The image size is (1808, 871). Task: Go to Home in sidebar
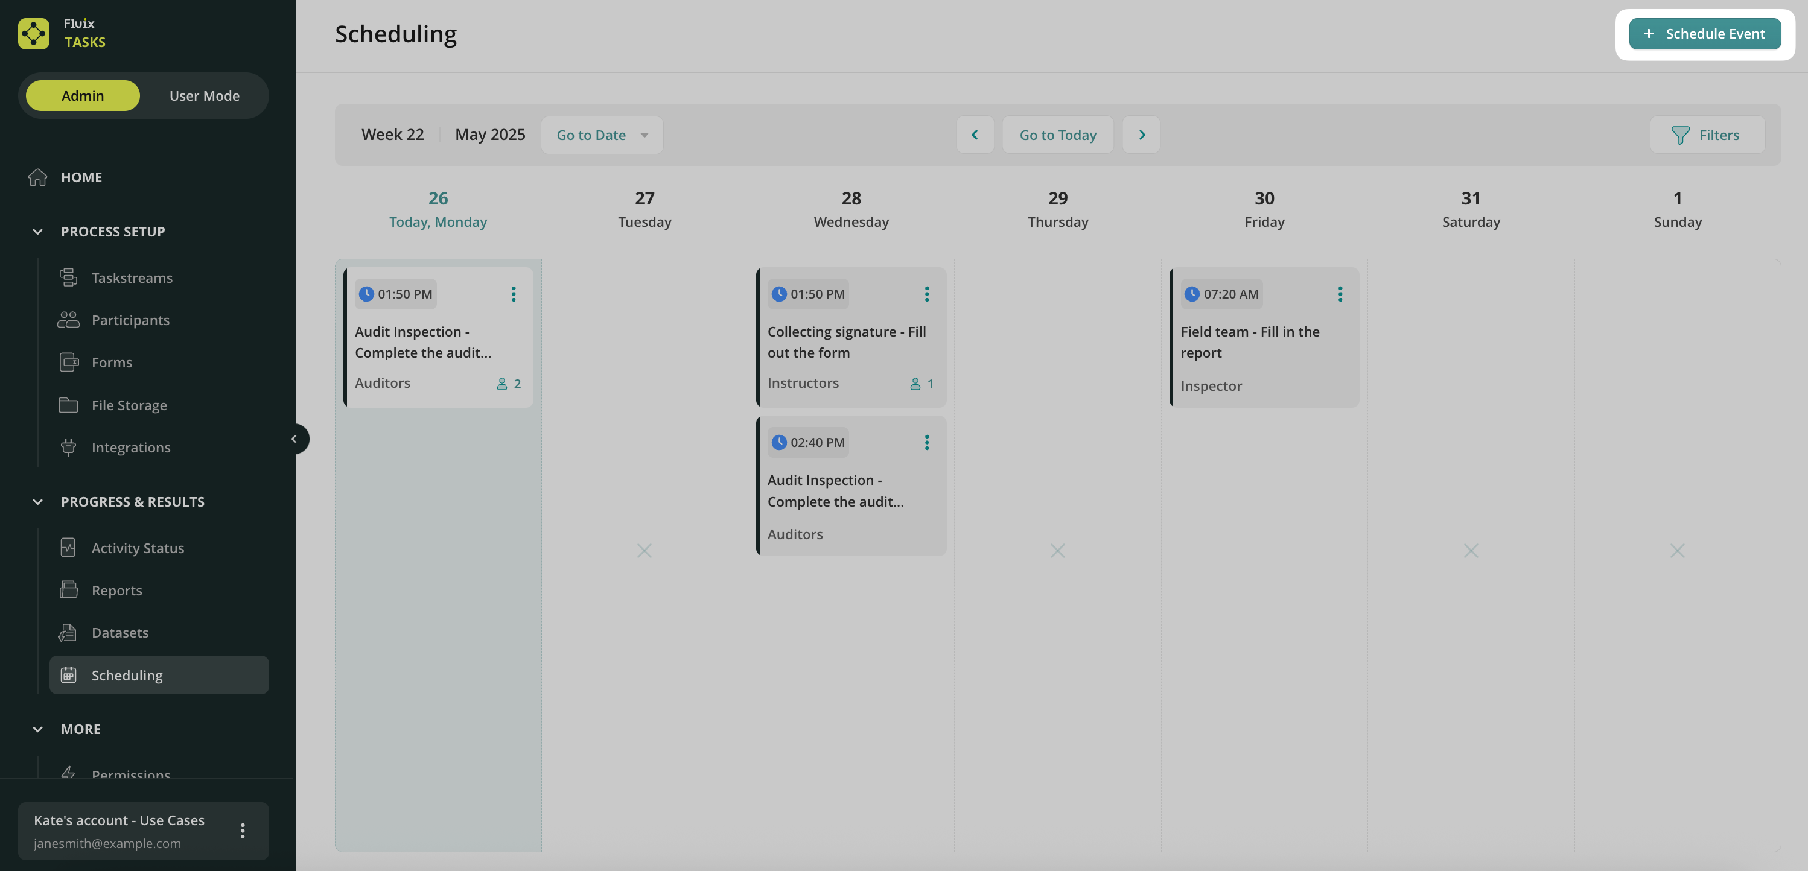pyautogui.click(x=81, y=177)
